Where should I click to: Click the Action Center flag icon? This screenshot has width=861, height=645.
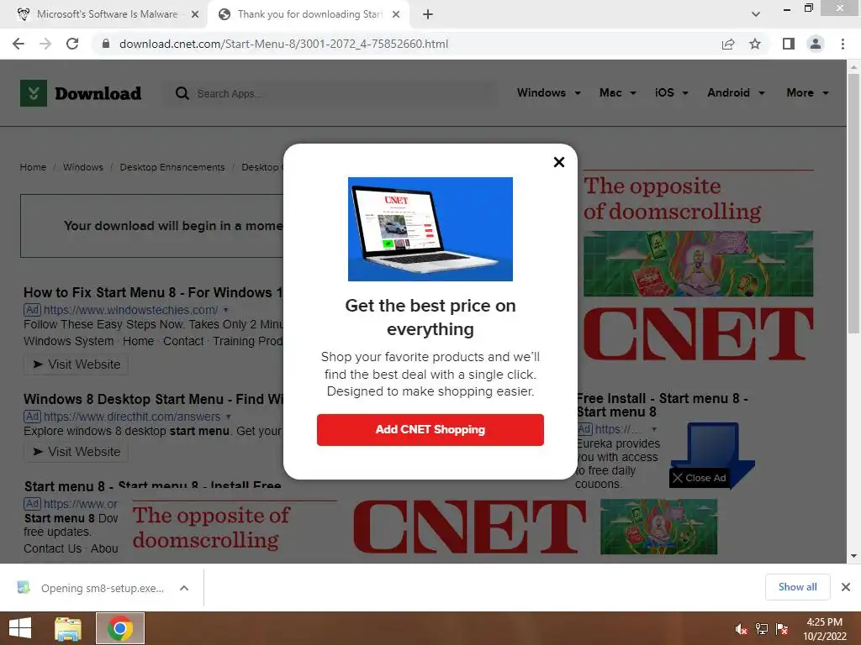click(782, 629)
